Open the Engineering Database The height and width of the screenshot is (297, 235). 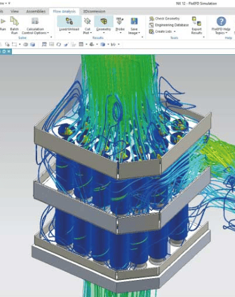click(169, 25)
